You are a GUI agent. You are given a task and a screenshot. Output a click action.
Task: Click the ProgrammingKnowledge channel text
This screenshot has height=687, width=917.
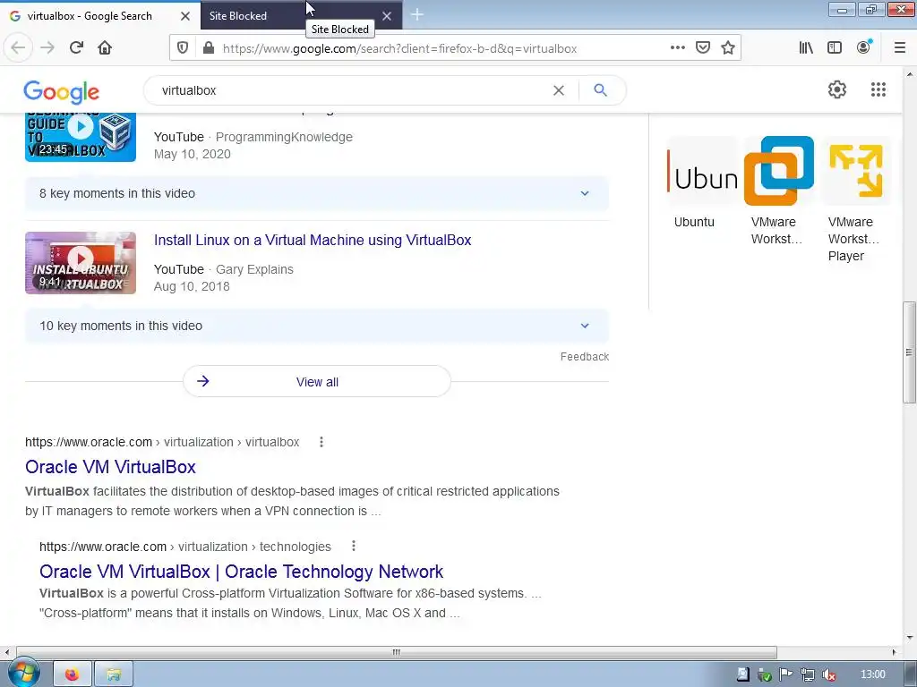click(284, 137)
